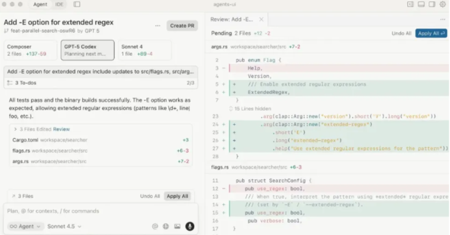Image resolution: width=450 pixels, height=235 pixels.
Task: Toggle left panel layout icon in title bar
Action: (x=410, y=4)
